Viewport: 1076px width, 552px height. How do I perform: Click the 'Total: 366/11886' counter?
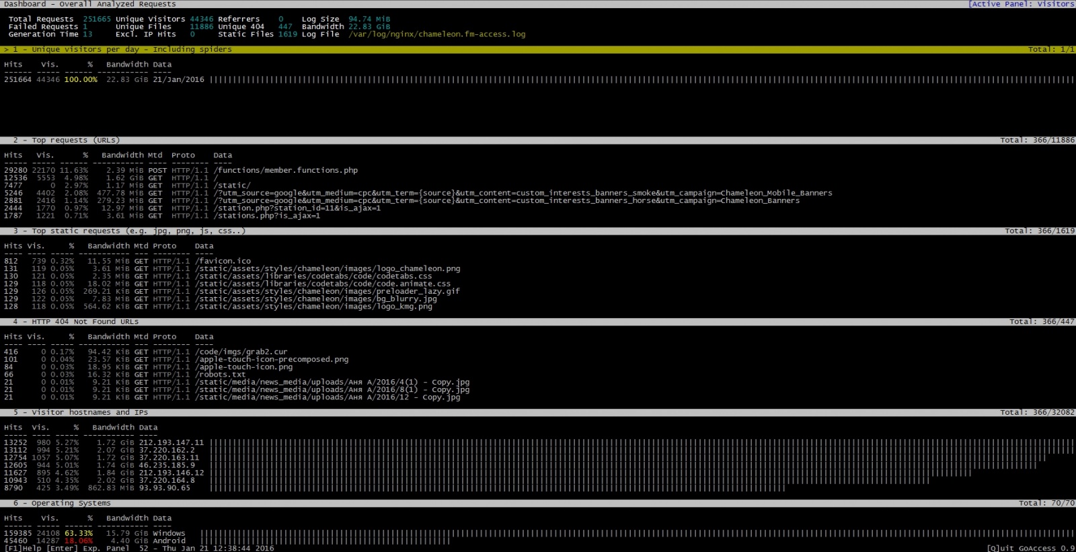click(1037, 141)
